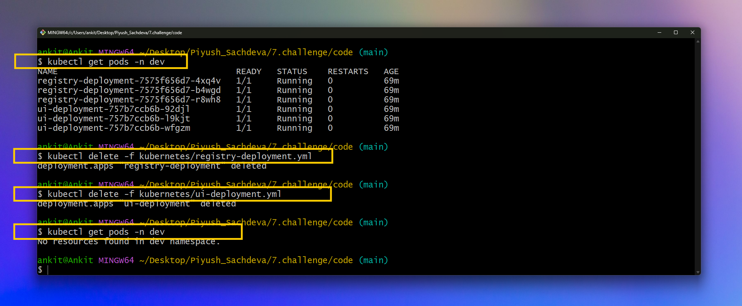This screenshot has width=742, height=306.
Task: Click the scrollbar up arrow
Action: click(698, 41)
